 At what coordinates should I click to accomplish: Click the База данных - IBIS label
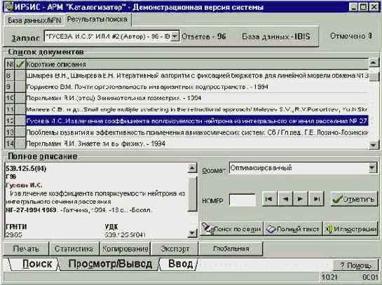tap(275, 36)
